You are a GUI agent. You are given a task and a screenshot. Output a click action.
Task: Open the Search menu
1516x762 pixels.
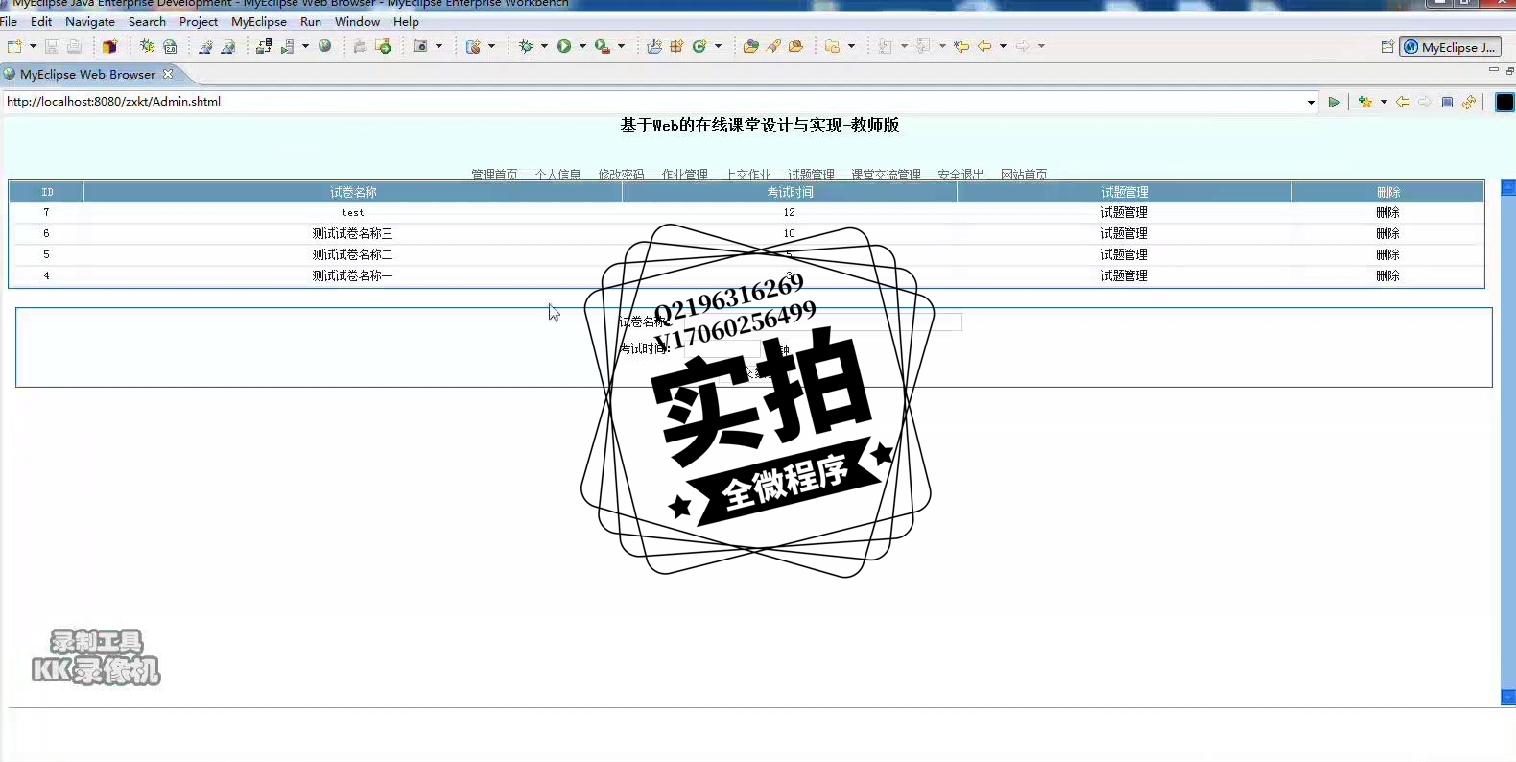tap(147, 21)
